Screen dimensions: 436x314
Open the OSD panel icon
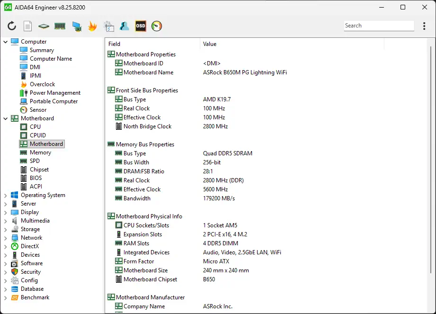(141, 26)
